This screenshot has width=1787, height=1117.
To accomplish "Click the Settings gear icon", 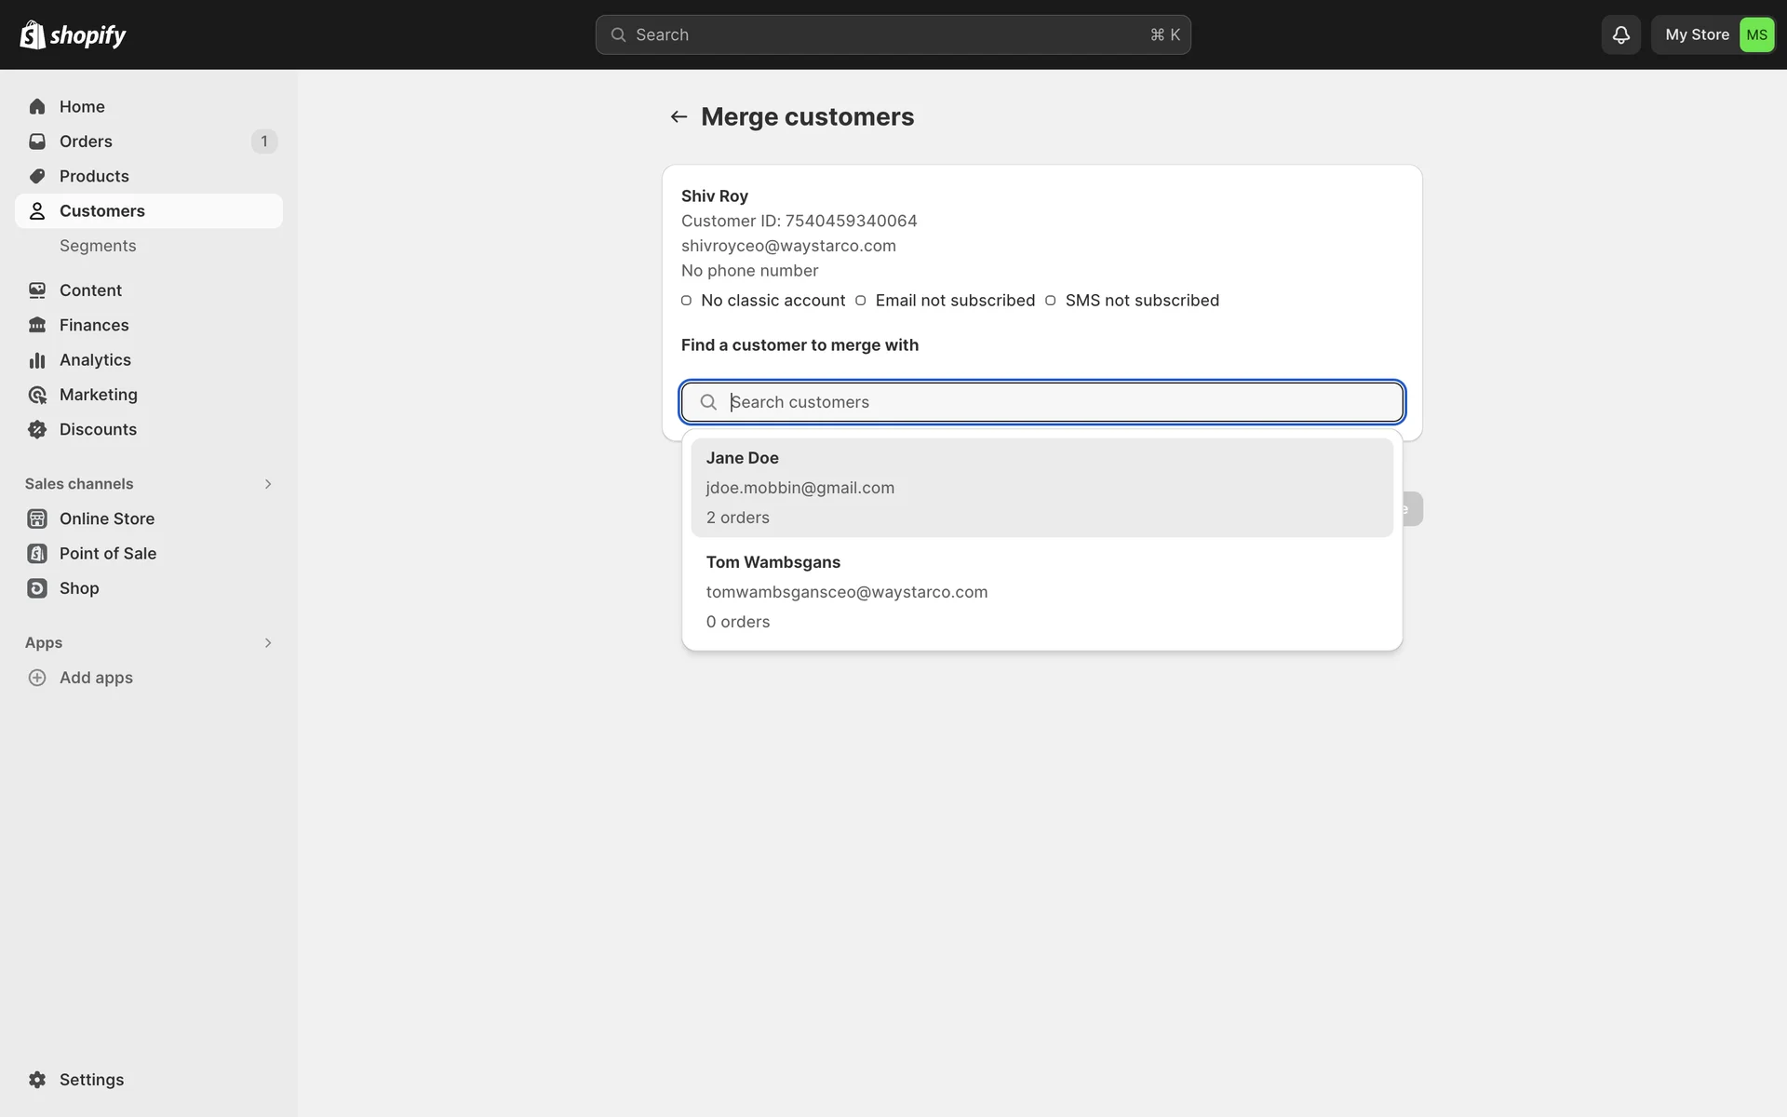I will coord(37,1080).
